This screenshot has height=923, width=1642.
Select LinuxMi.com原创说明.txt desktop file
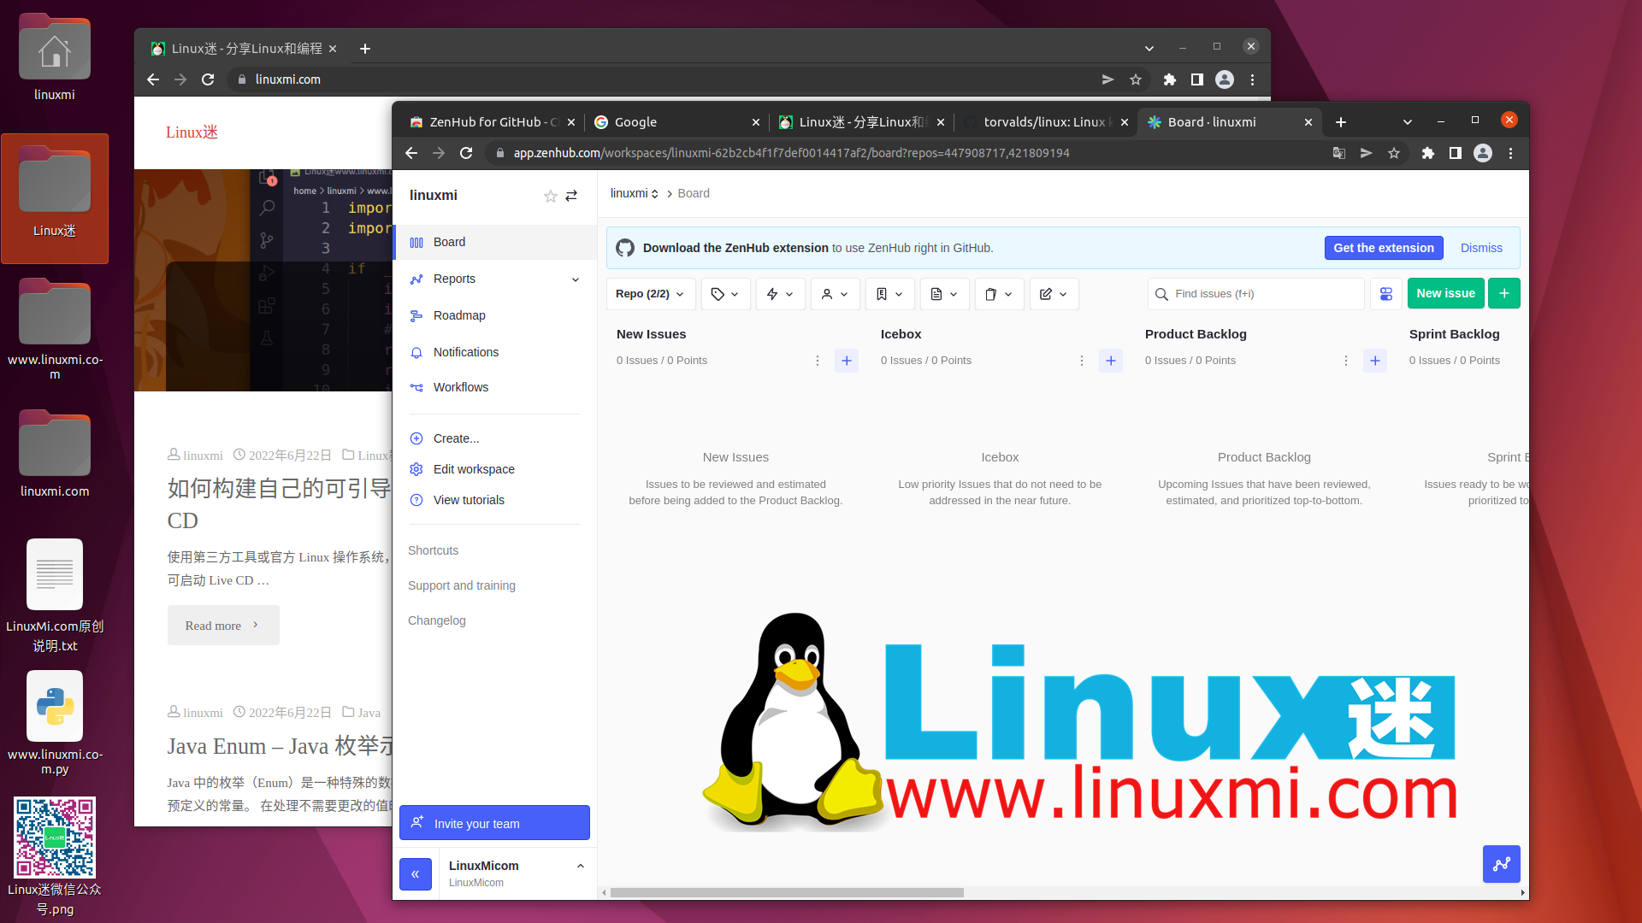55,597
